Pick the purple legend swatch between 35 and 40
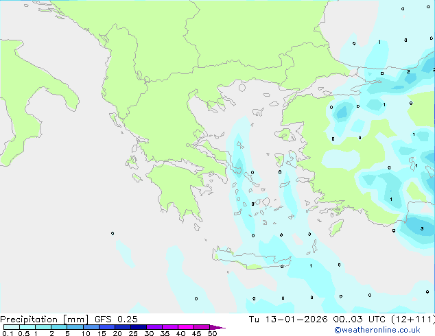This screenshot has width=435, height=336. click(x=170, y=327)
